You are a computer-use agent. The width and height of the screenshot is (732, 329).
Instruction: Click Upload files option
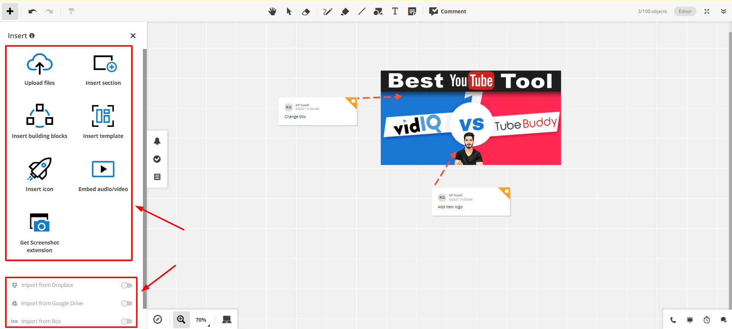pyautogui.click(x=40, y=70)
